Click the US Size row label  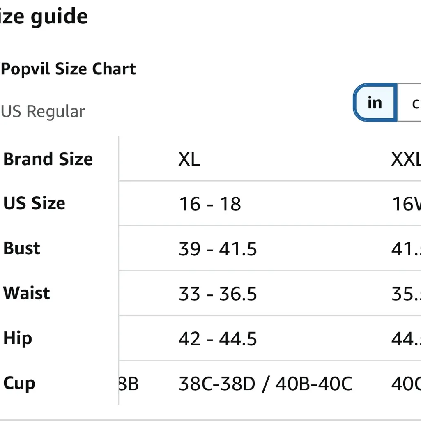pyautogui.click(x=34, y=204)
